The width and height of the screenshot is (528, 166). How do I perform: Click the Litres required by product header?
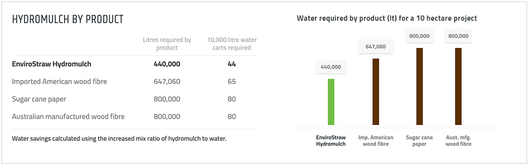tap(167, 44)
